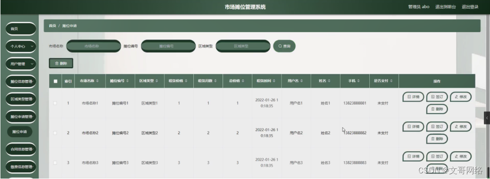
Task: Click 未支付 status in row 用户名3
Action: coord(383,163)
